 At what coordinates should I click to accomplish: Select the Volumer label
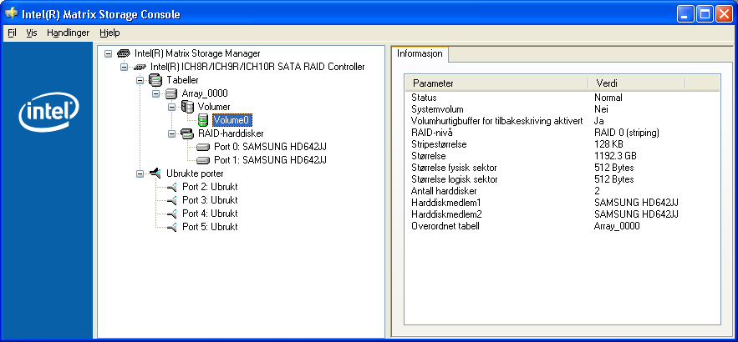click(214, 107)
